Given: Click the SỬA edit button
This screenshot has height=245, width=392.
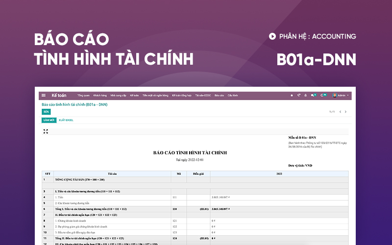Looking at the screenshot, I should pyautogui.click(x=46, y=112).
